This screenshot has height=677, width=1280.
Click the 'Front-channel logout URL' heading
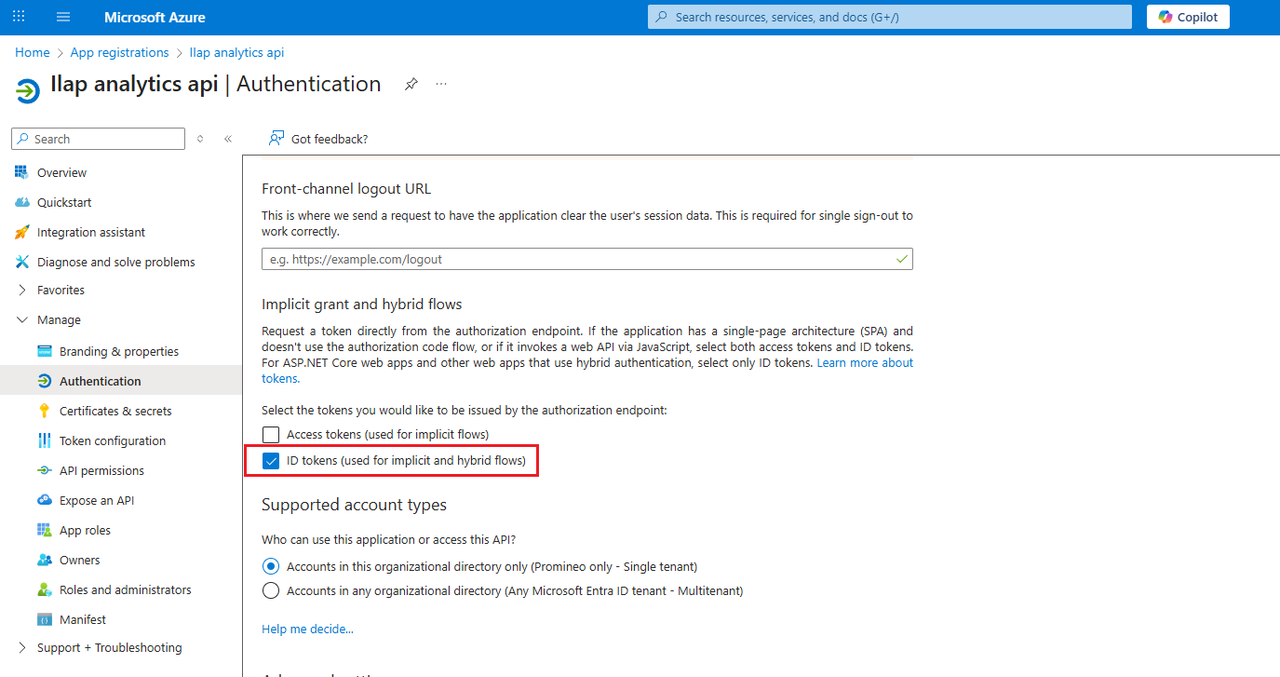tap(346, 188)
